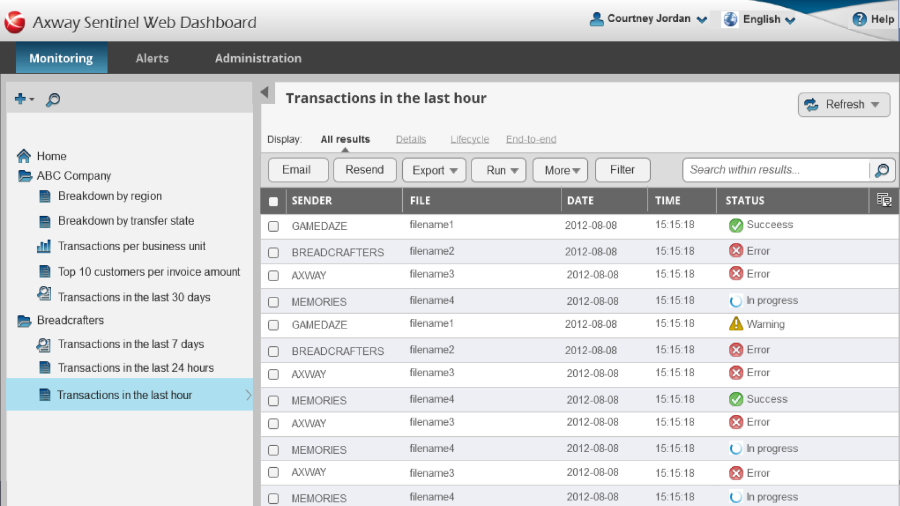The height and width of the screenshot is (506, 900).
Task: Click report icon beside Breakdown by transfer state
Action: coord(45,221)
